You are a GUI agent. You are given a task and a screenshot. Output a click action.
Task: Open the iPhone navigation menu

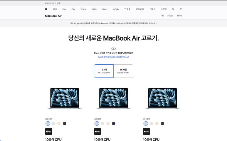83,9
